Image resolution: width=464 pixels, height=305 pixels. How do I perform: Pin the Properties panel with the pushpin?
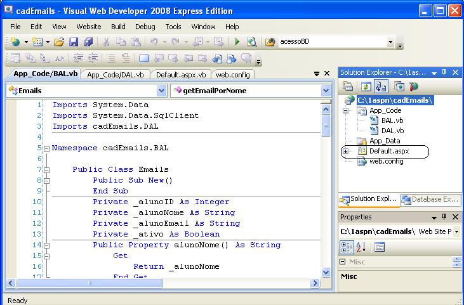pos(444,217)
